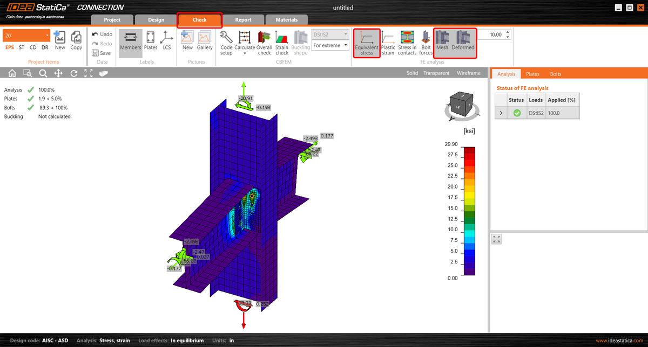Image resolution: width=648 pixels, height=347 pixels.
Task: Select the Equivalent stress view
Action: pos(367,43)
